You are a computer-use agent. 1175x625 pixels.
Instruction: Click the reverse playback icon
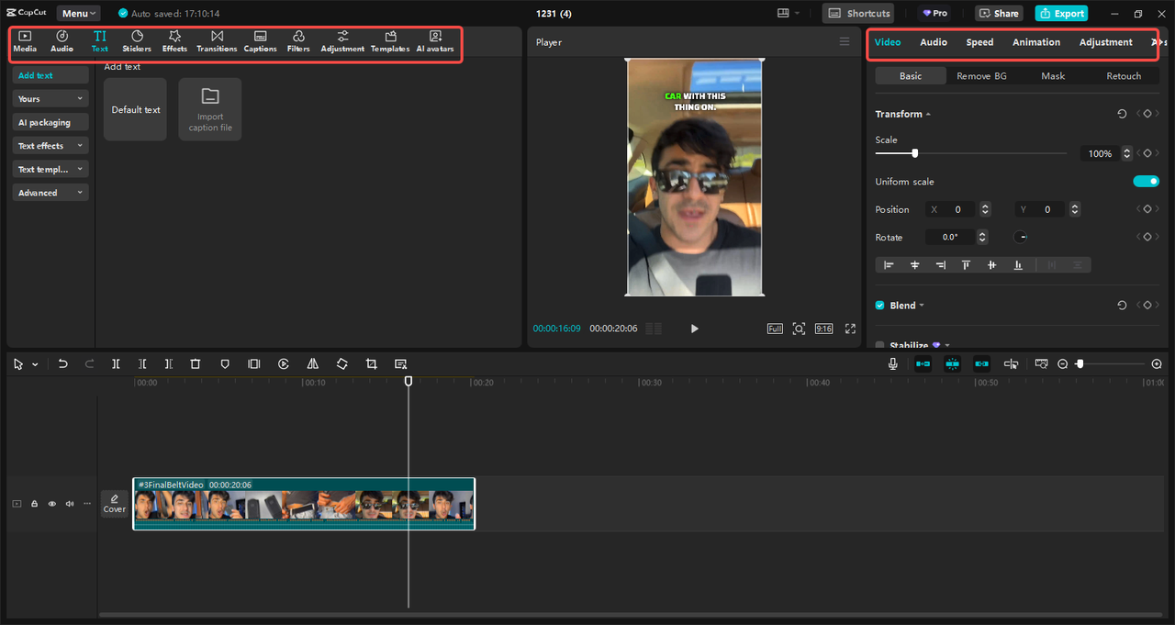click(x=284, y=364)
